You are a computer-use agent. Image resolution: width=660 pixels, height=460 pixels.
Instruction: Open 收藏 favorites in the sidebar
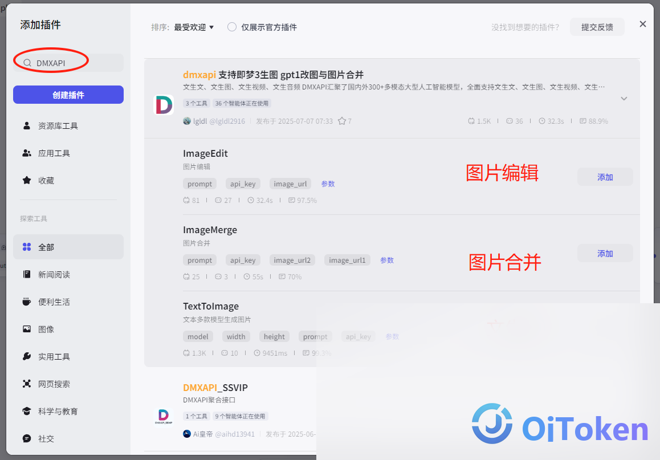[68, 181]
